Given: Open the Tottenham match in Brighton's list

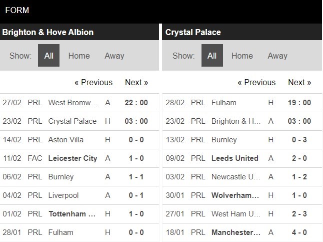Looking at the screenshot, I should pos(72,214).
